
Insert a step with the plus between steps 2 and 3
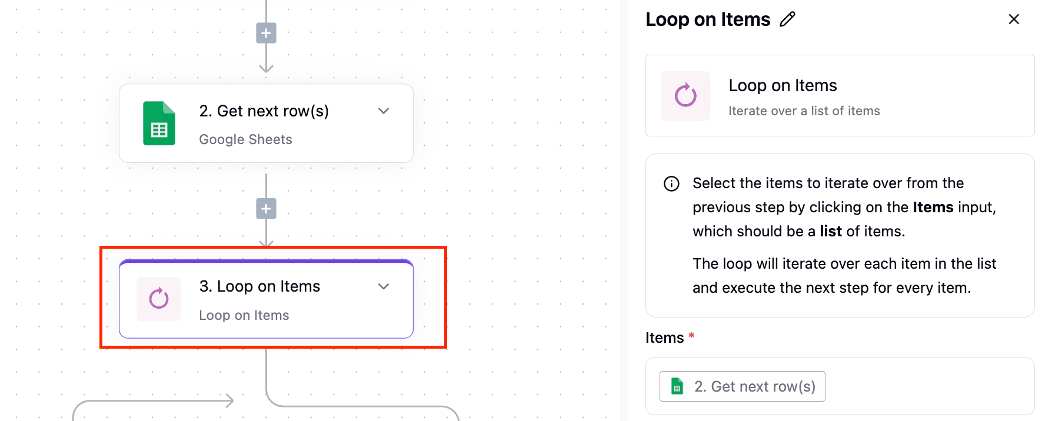tap(266, 209)
